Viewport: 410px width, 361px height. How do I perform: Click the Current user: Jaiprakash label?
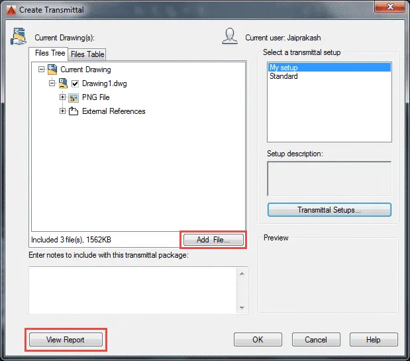[x=283, y=38]
